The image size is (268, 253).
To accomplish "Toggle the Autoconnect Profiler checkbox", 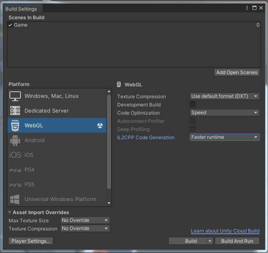I will (x=193, y=121).
